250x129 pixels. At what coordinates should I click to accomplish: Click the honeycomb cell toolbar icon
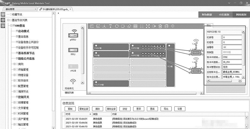tap(154, 26)
